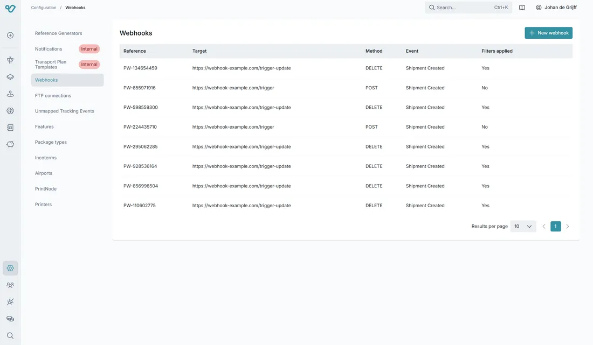Image resolution: width=593 pixels, height=345 pixels.
Task: Open FTP connections menu item
Action: tap(67, 95)
